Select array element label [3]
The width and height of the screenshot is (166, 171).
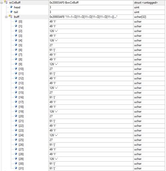click(x=21, y=36)
